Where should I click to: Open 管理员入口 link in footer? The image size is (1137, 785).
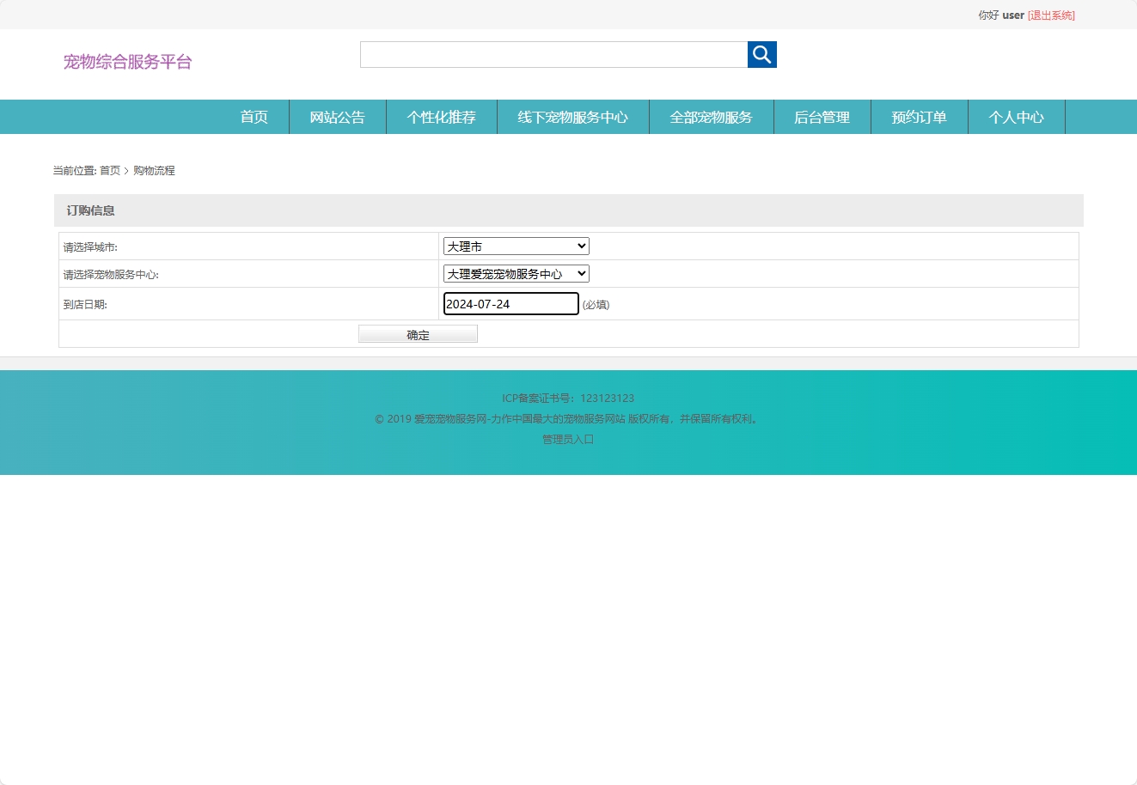point(568,440)
